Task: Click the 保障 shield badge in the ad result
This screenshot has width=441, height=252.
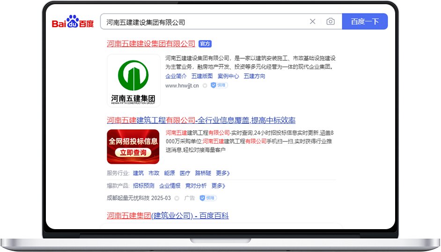Action: point(208,198)
